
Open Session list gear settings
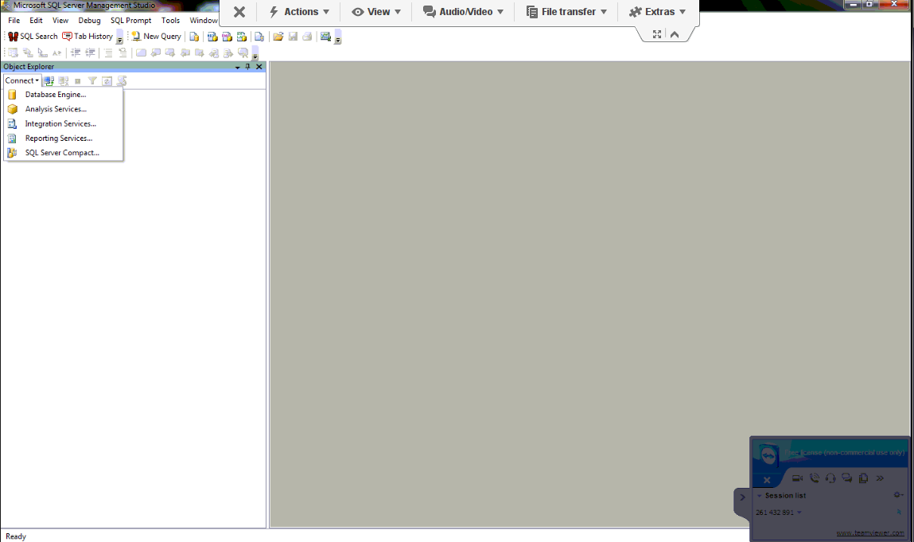pos(898,495)
